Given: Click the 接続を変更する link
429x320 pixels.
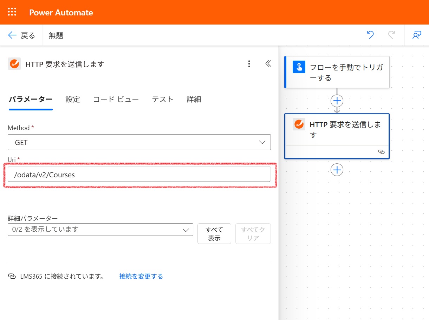Looking at the screenshot, I should [x=141, y=277].
